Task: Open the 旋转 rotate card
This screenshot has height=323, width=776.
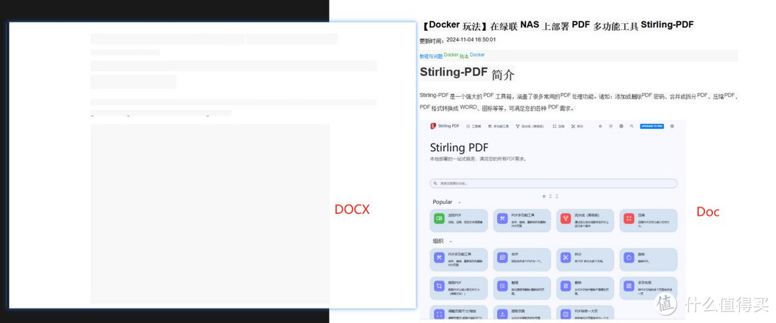Action: (x=648, y=260)
